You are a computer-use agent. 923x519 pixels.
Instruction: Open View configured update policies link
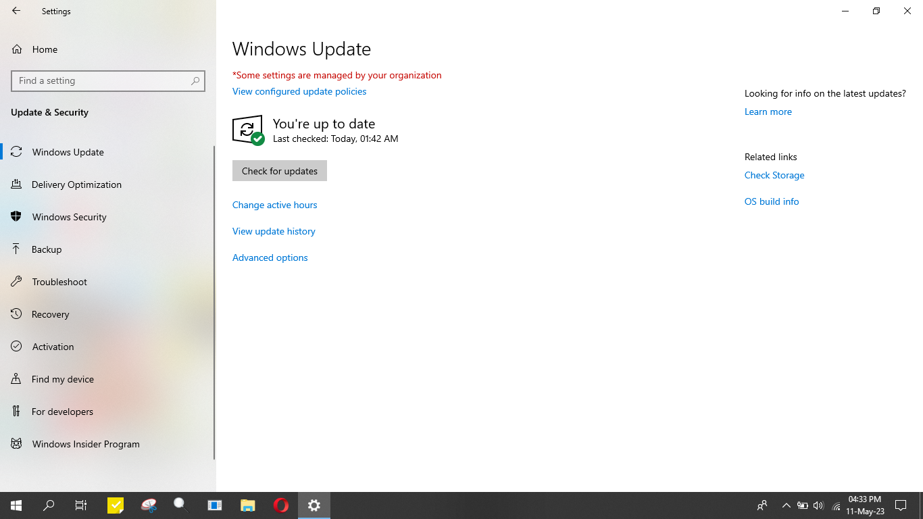(x=299, y=91)
